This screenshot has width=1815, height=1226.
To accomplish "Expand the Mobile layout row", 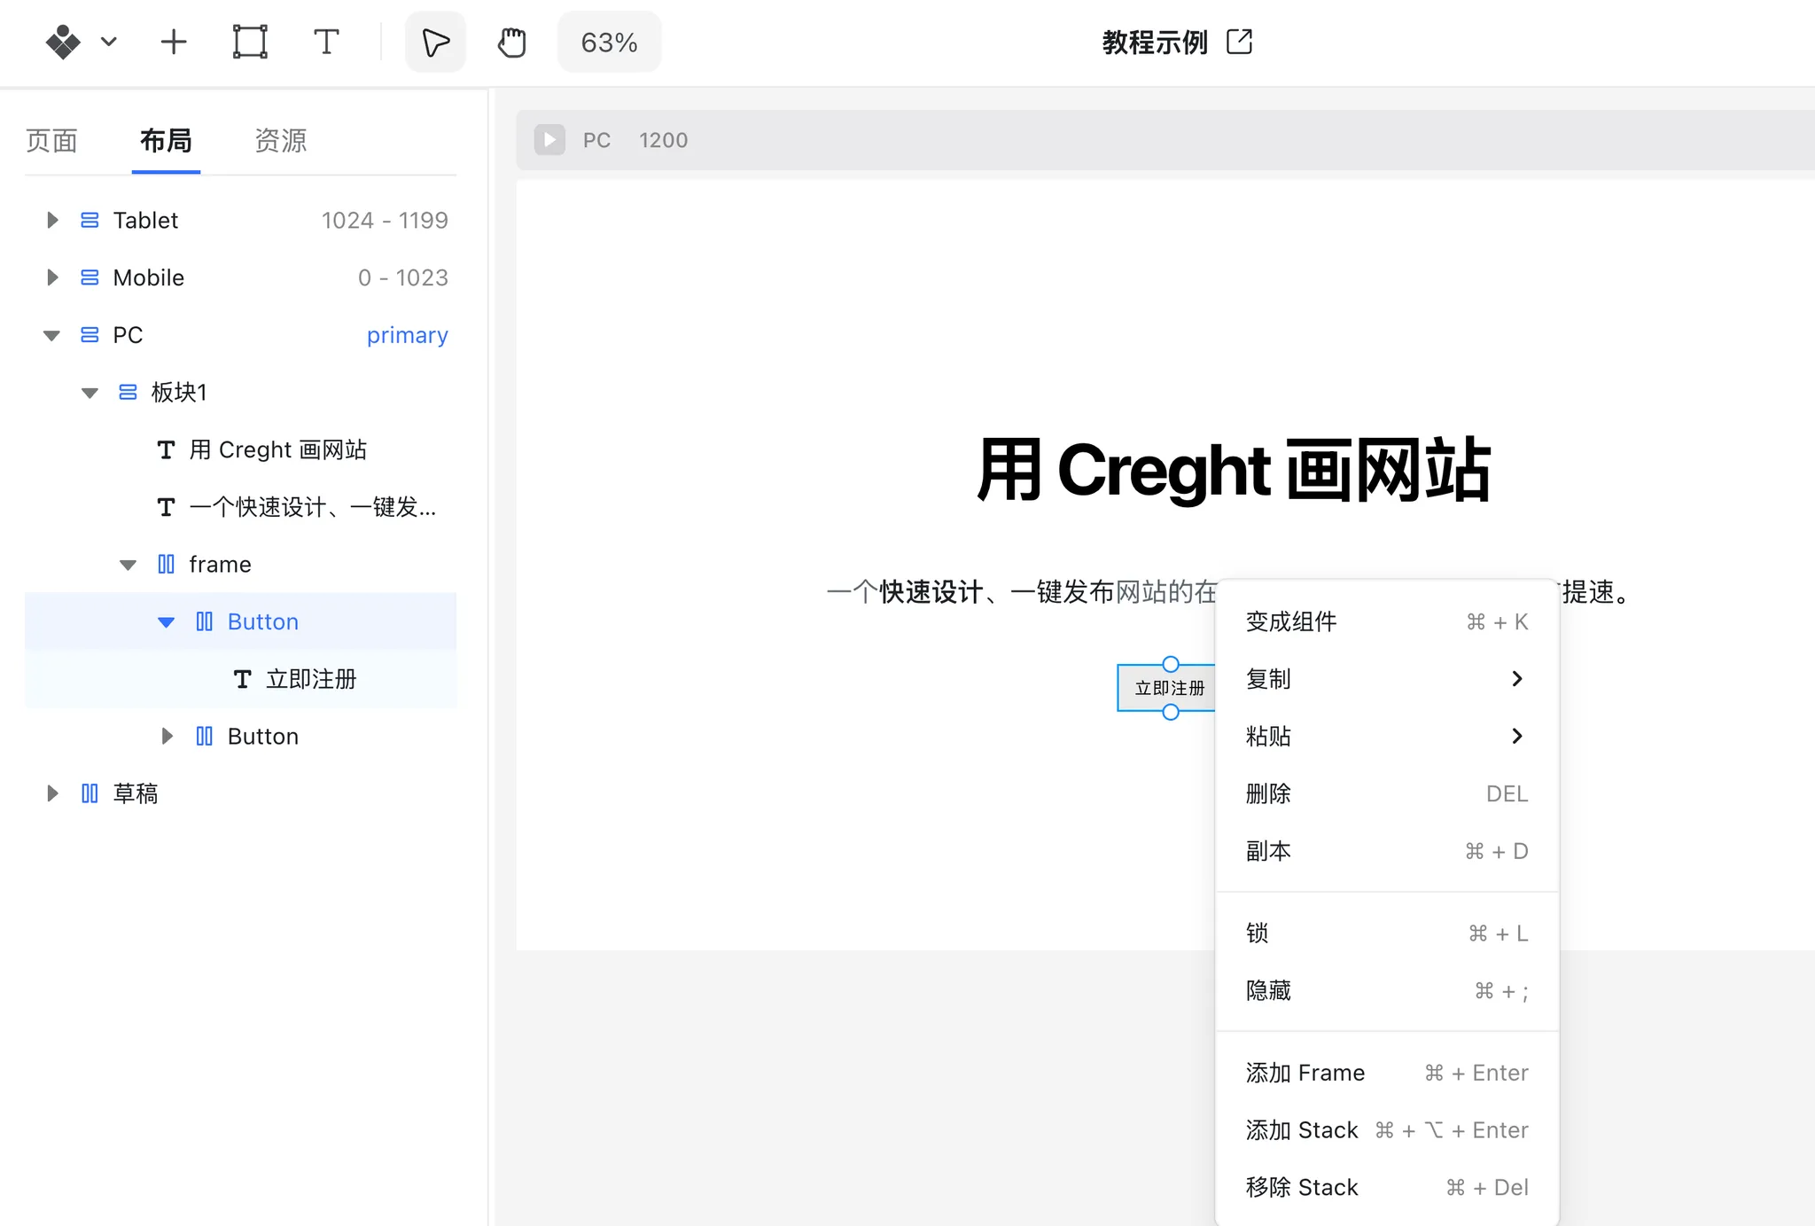I will click(x=52, y=277).
